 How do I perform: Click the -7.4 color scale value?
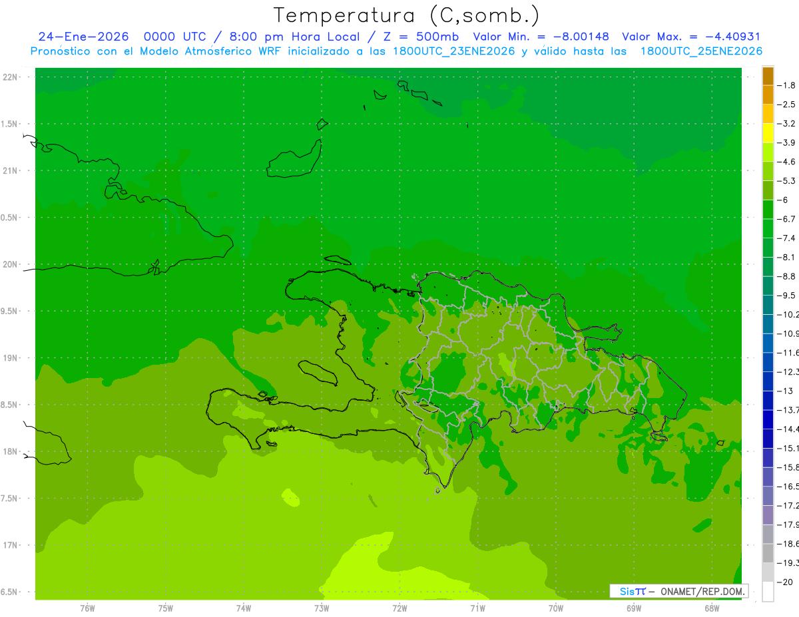tap(786, 238)
